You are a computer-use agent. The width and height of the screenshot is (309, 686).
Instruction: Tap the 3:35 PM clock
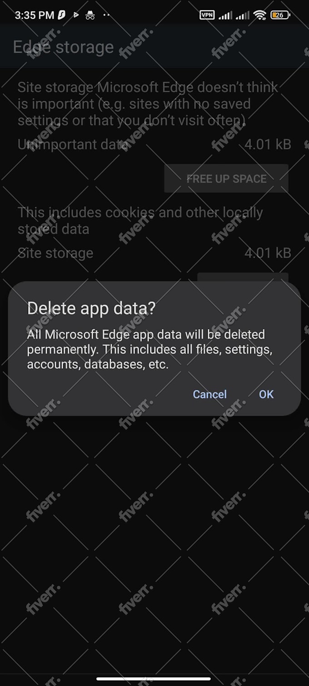(34, 15)
